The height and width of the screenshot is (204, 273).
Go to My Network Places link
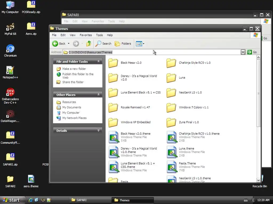point(74,118)
